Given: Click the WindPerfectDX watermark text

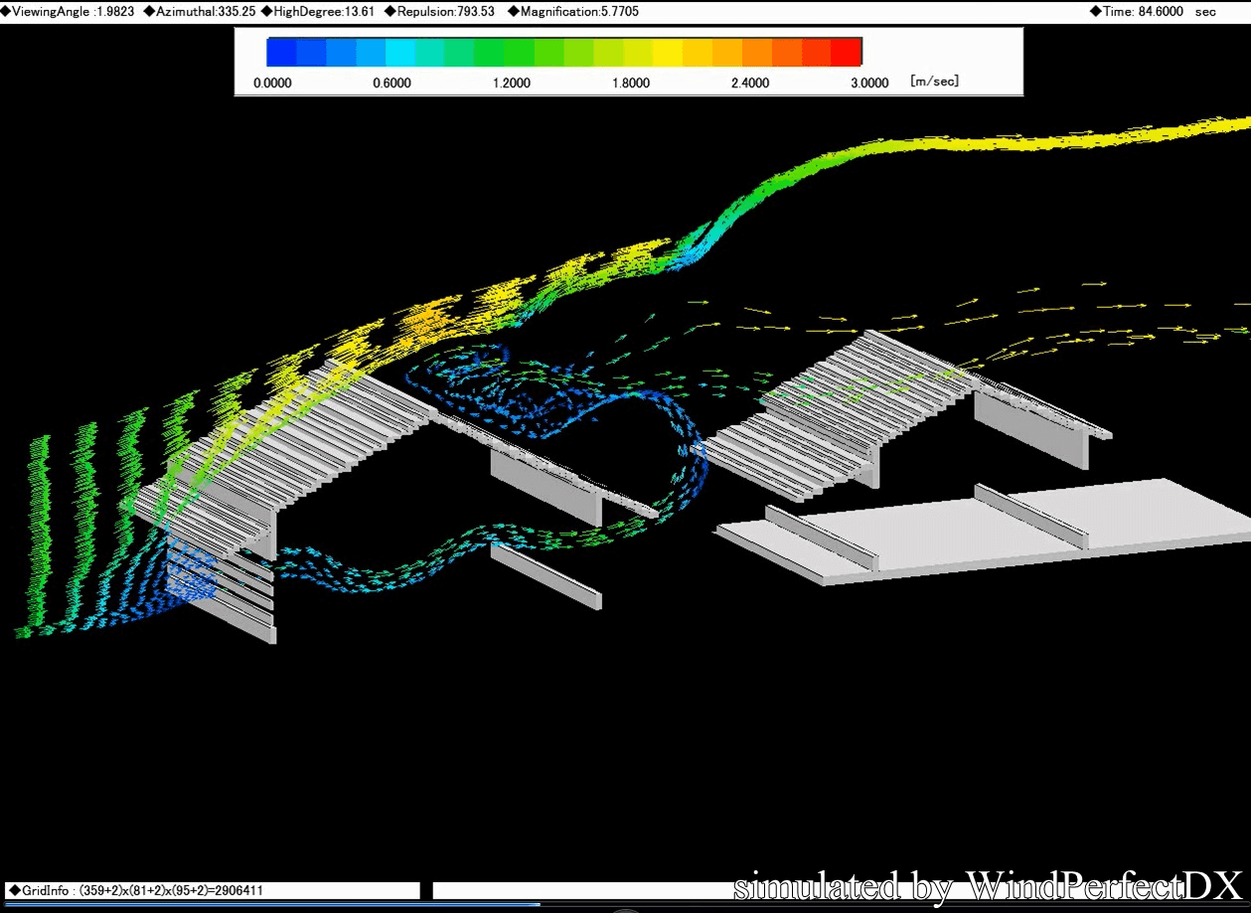Looking at the screenshot, I should coord(988,885).
